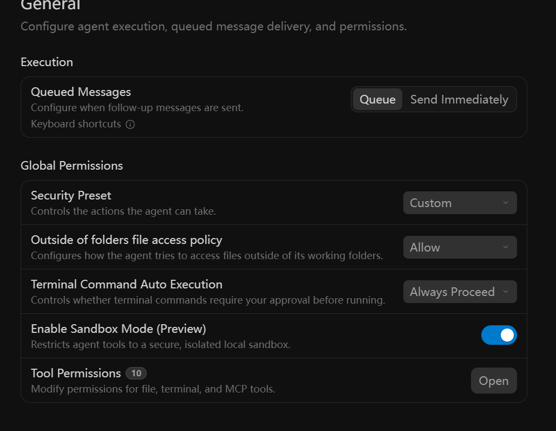Image resolution: width=556 pixels, height=431 pixels.
Task: Open the Security Preset dropdown
Action: pyautogui.click(x=460, y=203)
